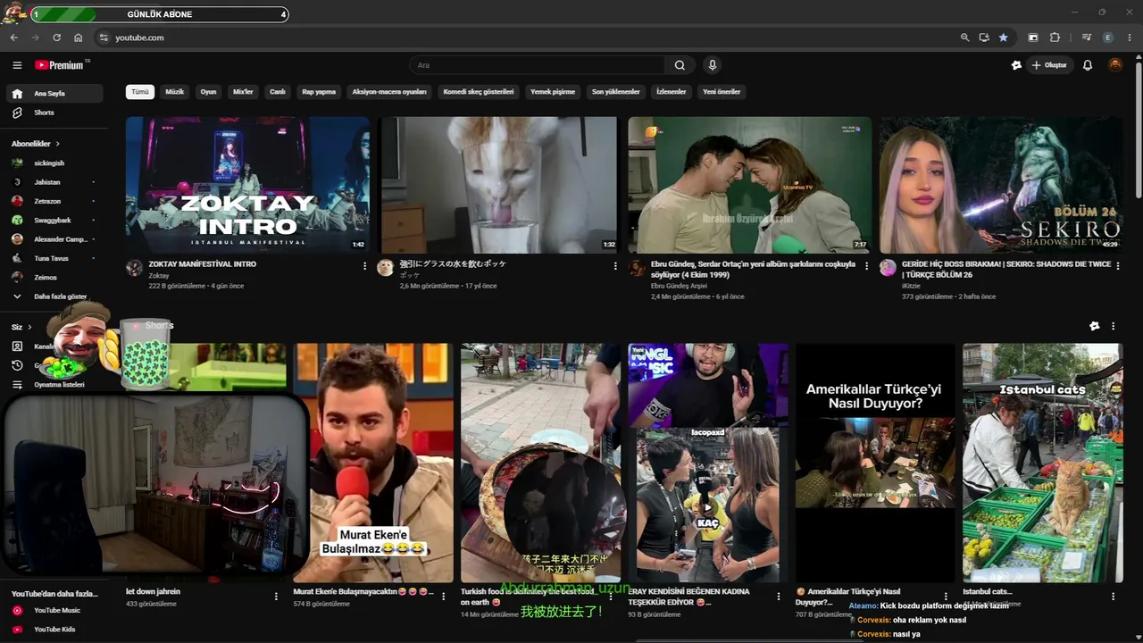Image resolution: width=1143 pixels, height=643 pixels.
Task: Select the Son yüklenenler chip
Action: point(616,92)
